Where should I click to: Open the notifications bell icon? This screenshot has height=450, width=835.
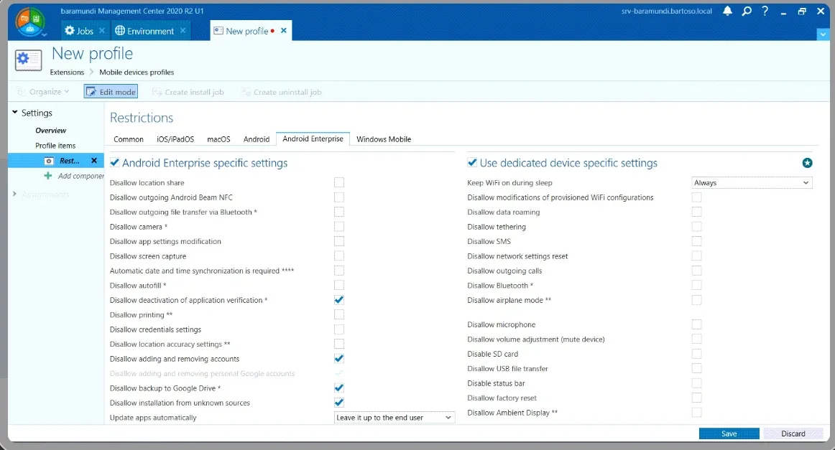[x=727, y=11]
